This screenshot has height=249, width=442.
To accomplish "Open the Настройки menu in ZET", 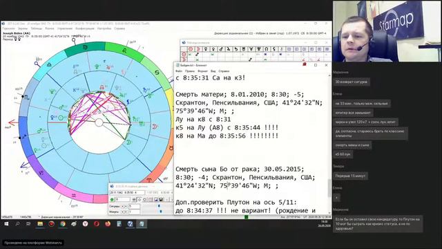I will point(104,28).
